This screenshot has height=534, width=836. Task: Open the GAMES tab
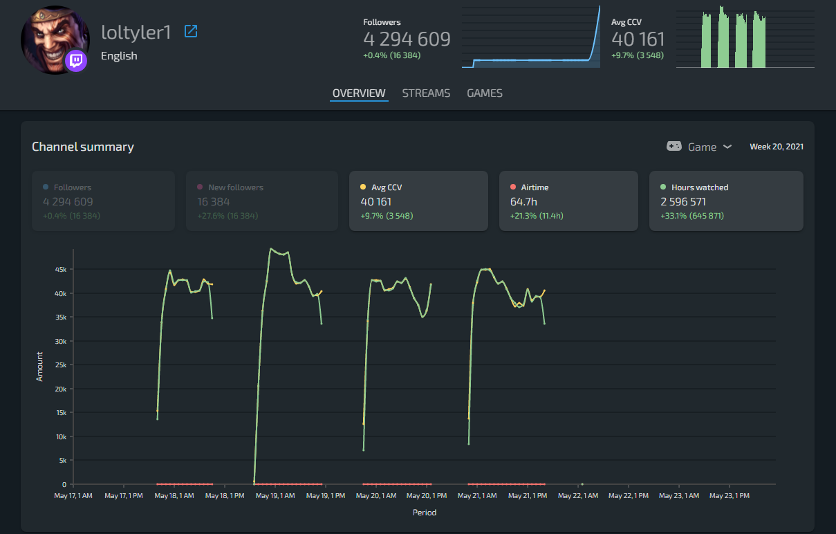tap(485, 93)
